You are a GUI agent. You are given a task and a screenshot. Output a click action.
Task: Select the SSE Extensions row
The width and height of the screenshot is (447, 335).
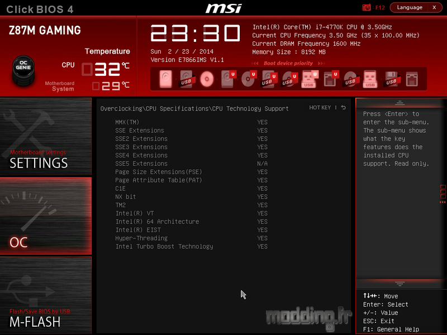191,131
